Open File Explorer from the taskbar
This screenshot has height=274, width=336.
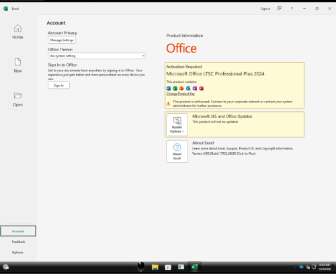(155, 267)
